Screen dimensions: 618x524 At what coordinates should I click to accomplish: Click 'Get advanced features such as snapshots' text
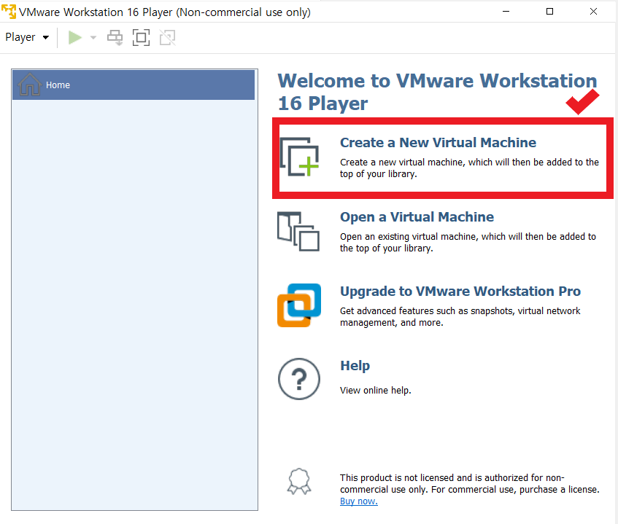point(460,317)
